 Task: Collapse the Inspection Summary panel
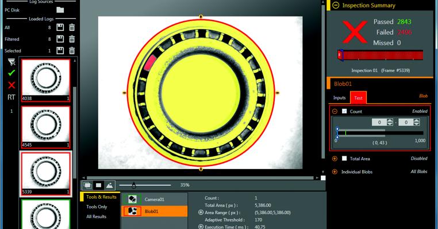336,5
